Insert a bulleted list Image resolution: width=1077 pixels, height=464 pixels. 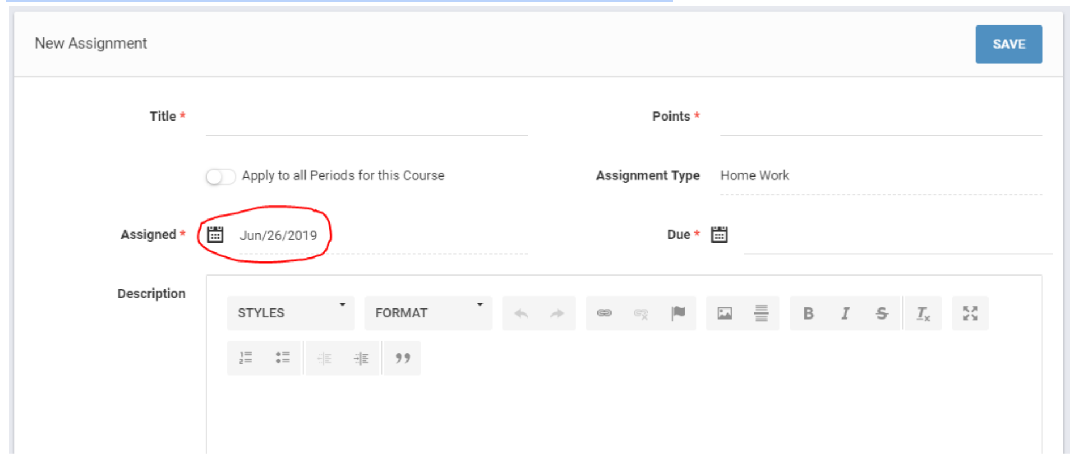coord(282,358)
